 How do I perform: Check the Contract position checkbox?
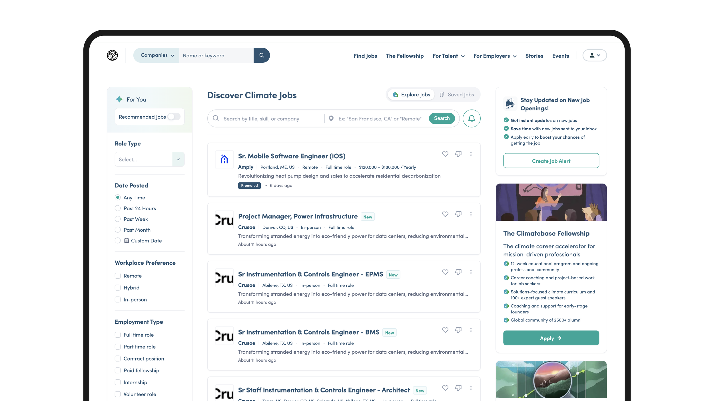pyautogui.click(x=118, y=359)
